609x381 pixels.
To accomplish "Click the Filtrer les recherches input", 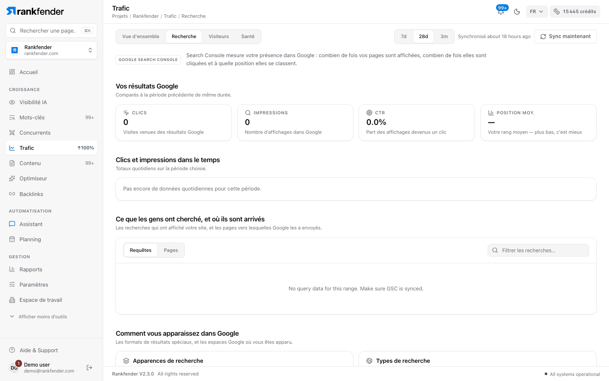I will click(538, 250).
